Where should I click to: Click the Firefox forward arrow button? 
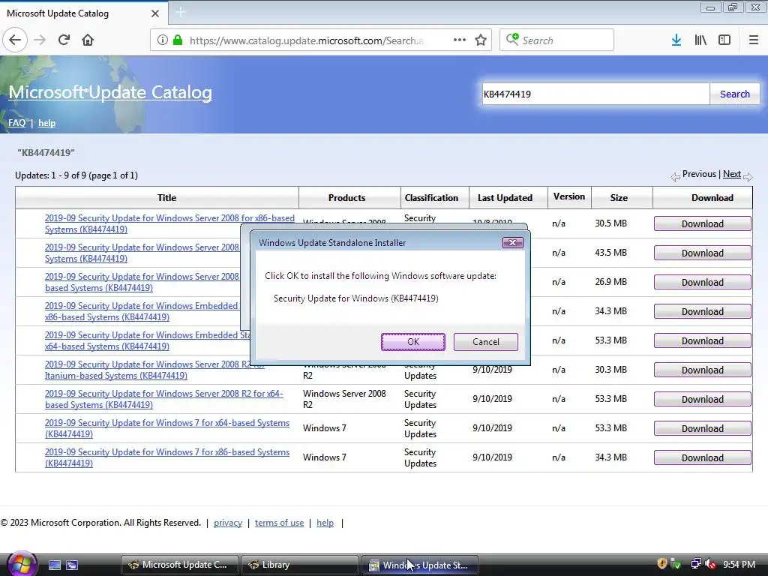tap(40, 40)
